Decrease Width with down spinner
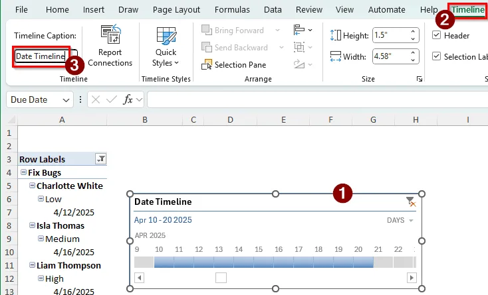 (413, 60)
